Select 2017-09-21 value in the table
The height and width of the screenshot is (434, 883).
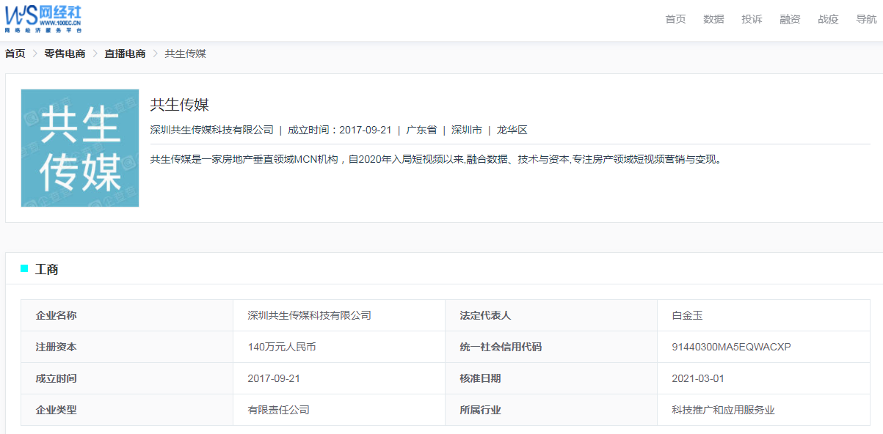[x=274, y=378]
